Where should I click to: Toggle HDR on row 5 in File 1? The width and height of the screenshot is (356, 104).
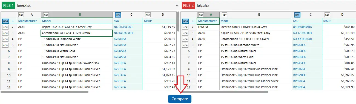click(x=5, y=45)
